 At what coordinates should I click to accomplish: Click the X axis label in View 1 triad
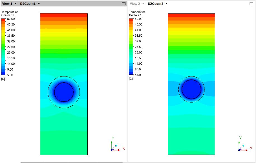[x=124, y=148]
